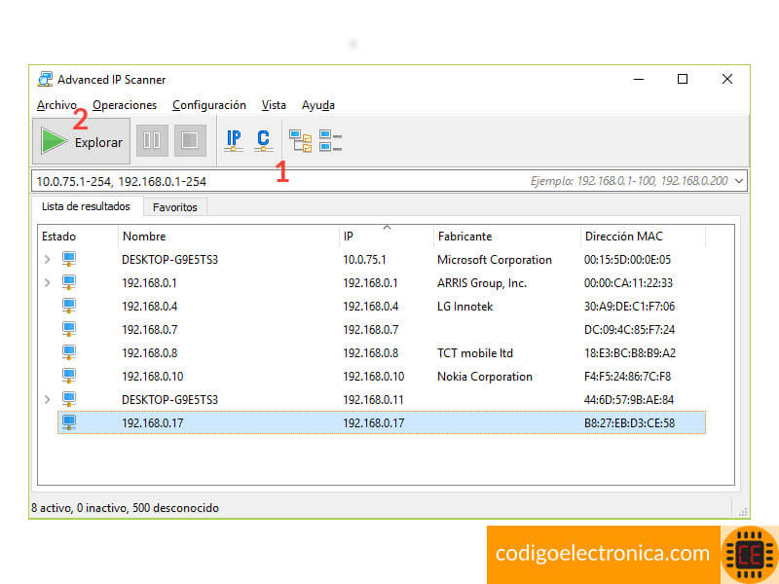Click the computer icon for 192.168.0.7
Image resolution: width=779 pixels, height=584 pixels.
coord(69,329)
